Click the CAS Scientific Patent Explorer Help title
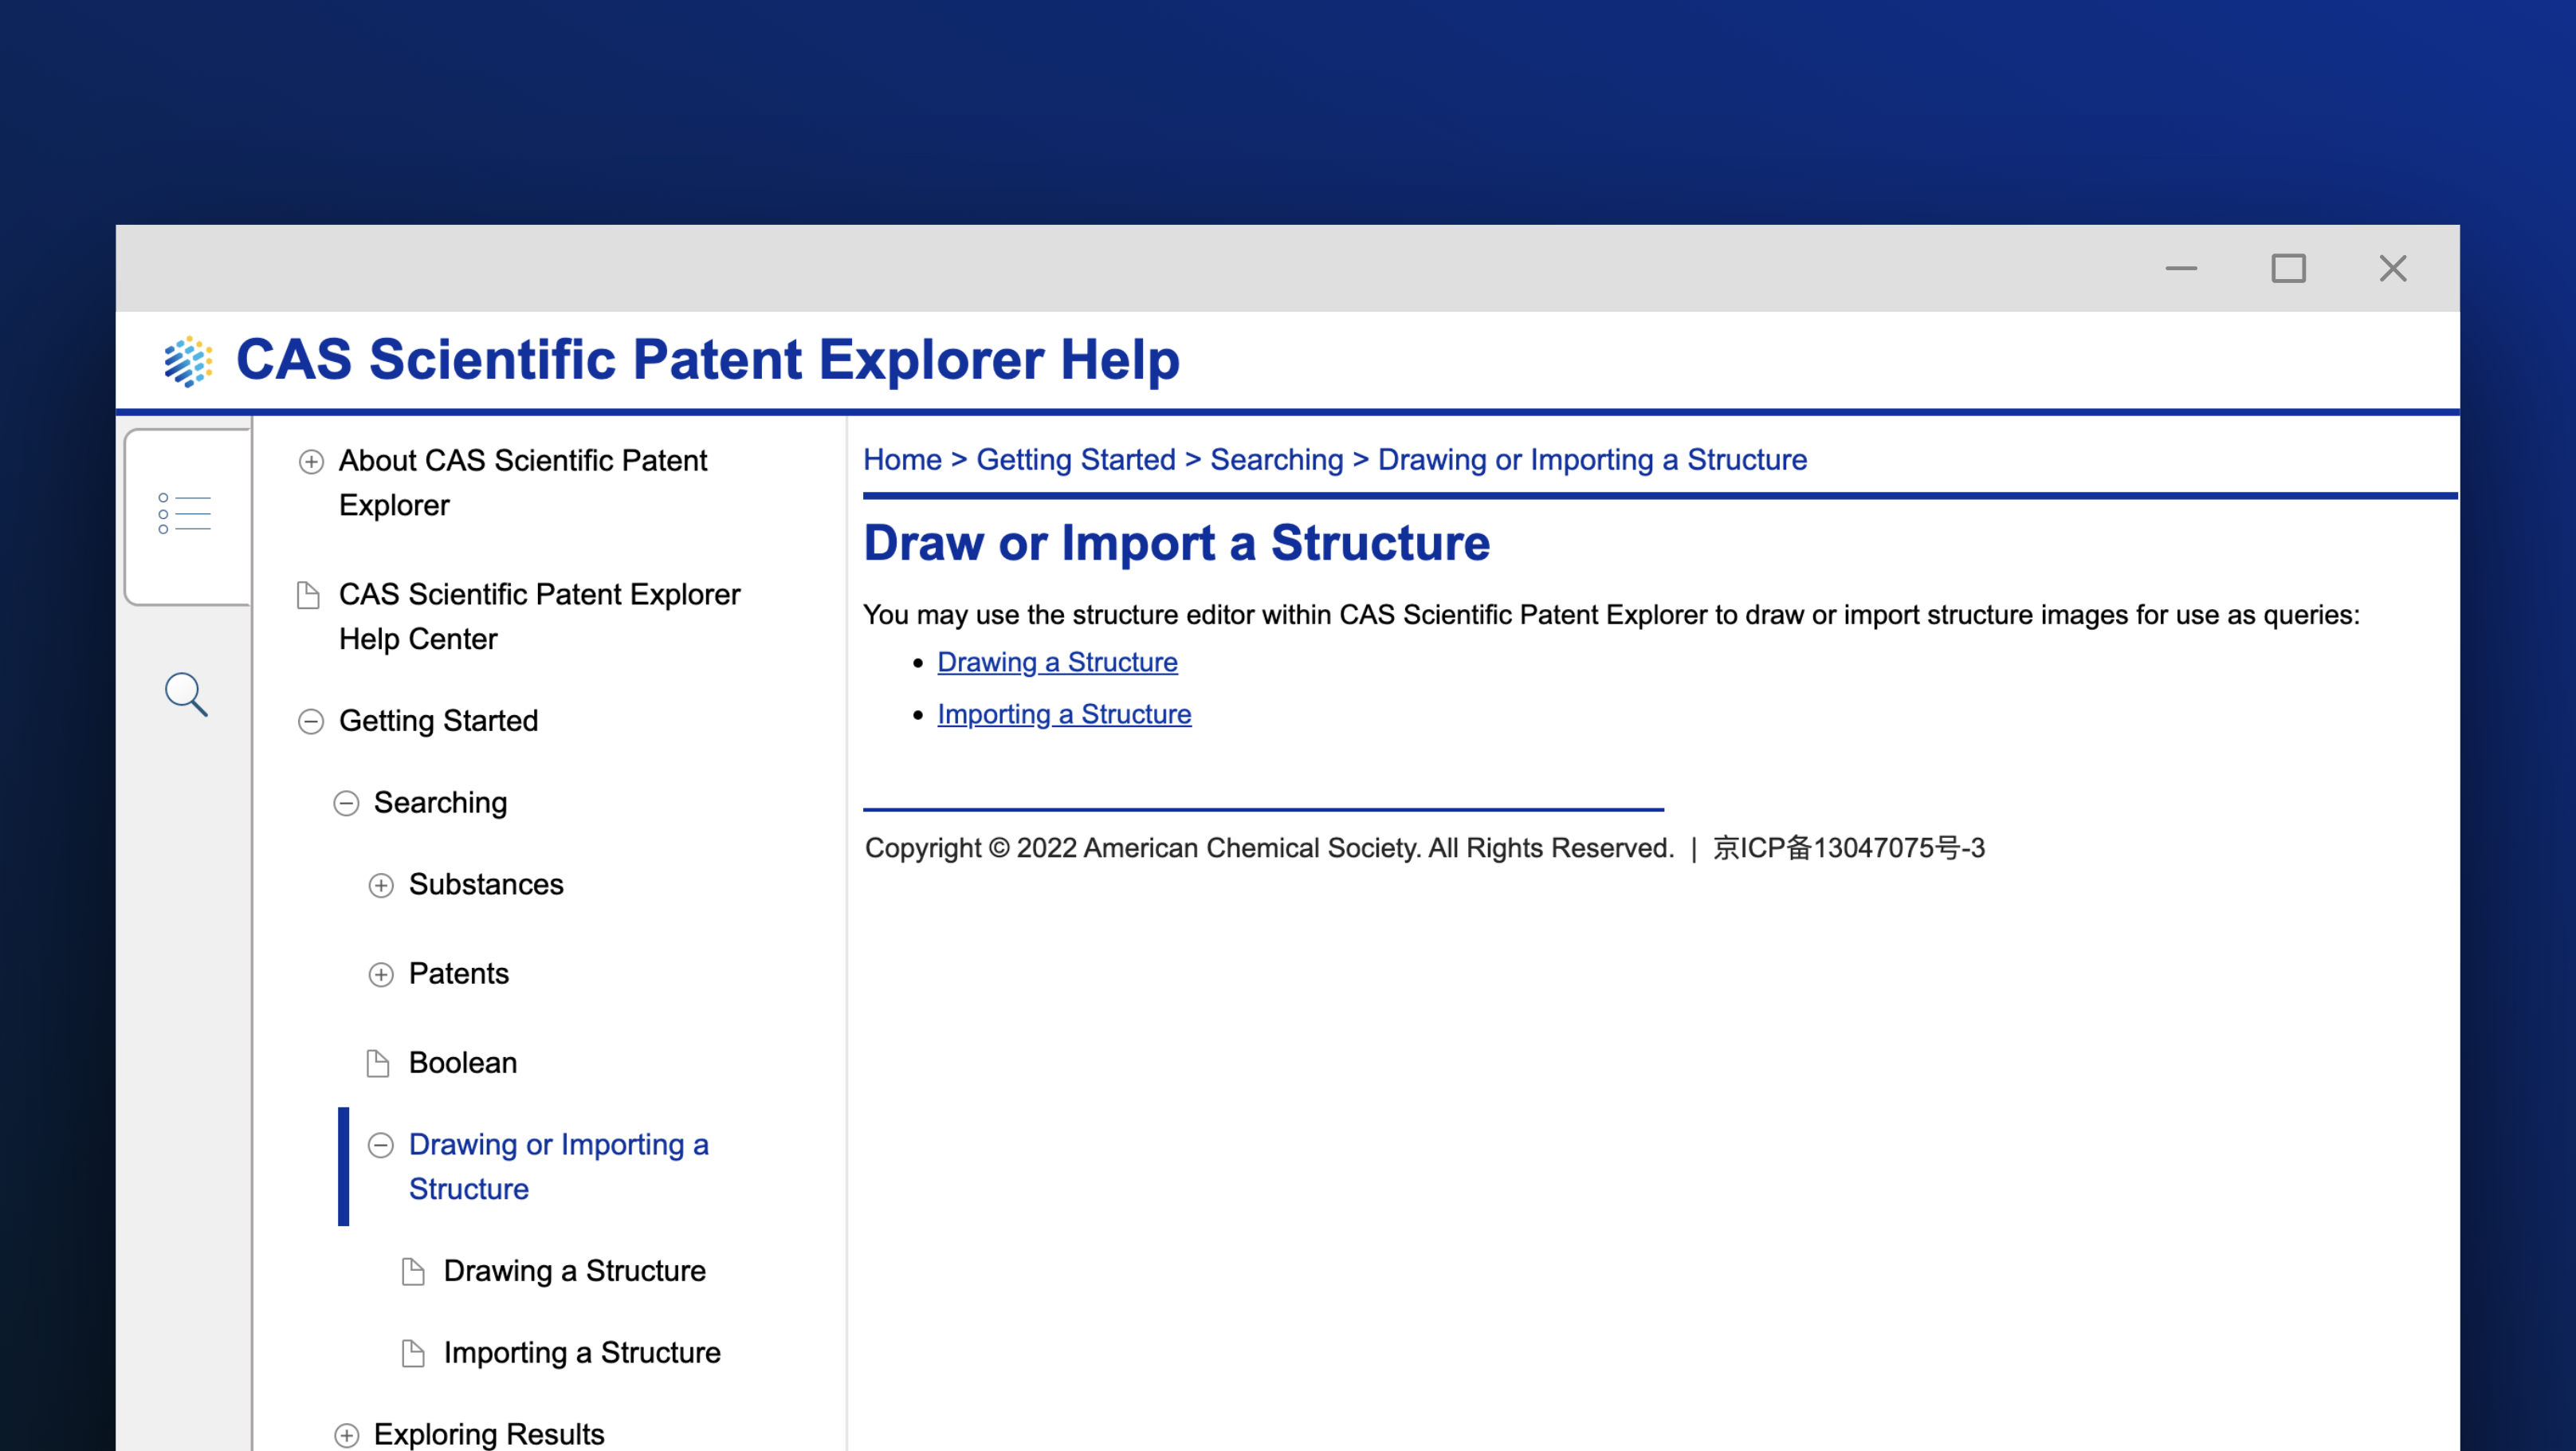The height and width of the screenshot is (1451, 2576). 707,360
